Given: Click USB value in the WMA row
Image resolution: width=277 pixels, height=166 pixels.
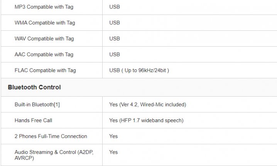Looking at the screenshot, I should pos(115,23).
